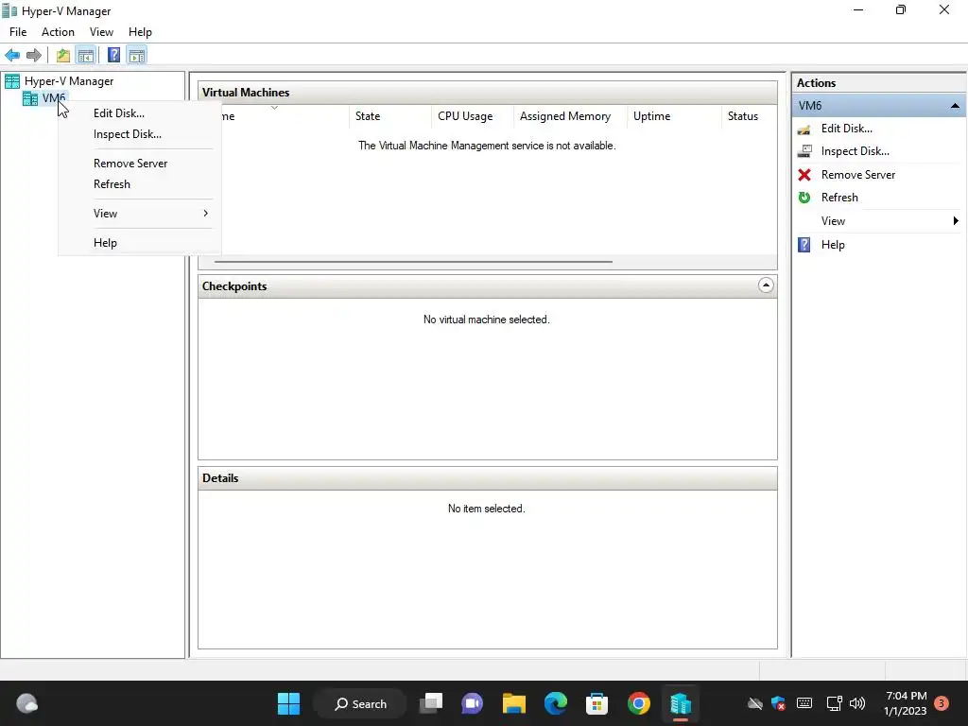Open File Explorer from taskbar
Screen dimensions: 968x726
(x=513, y=703)
